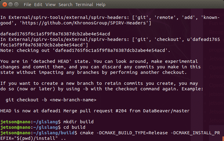Open the View menu
Image resolution: width=224 pixels, height=141 pixels.
(50, 5)
